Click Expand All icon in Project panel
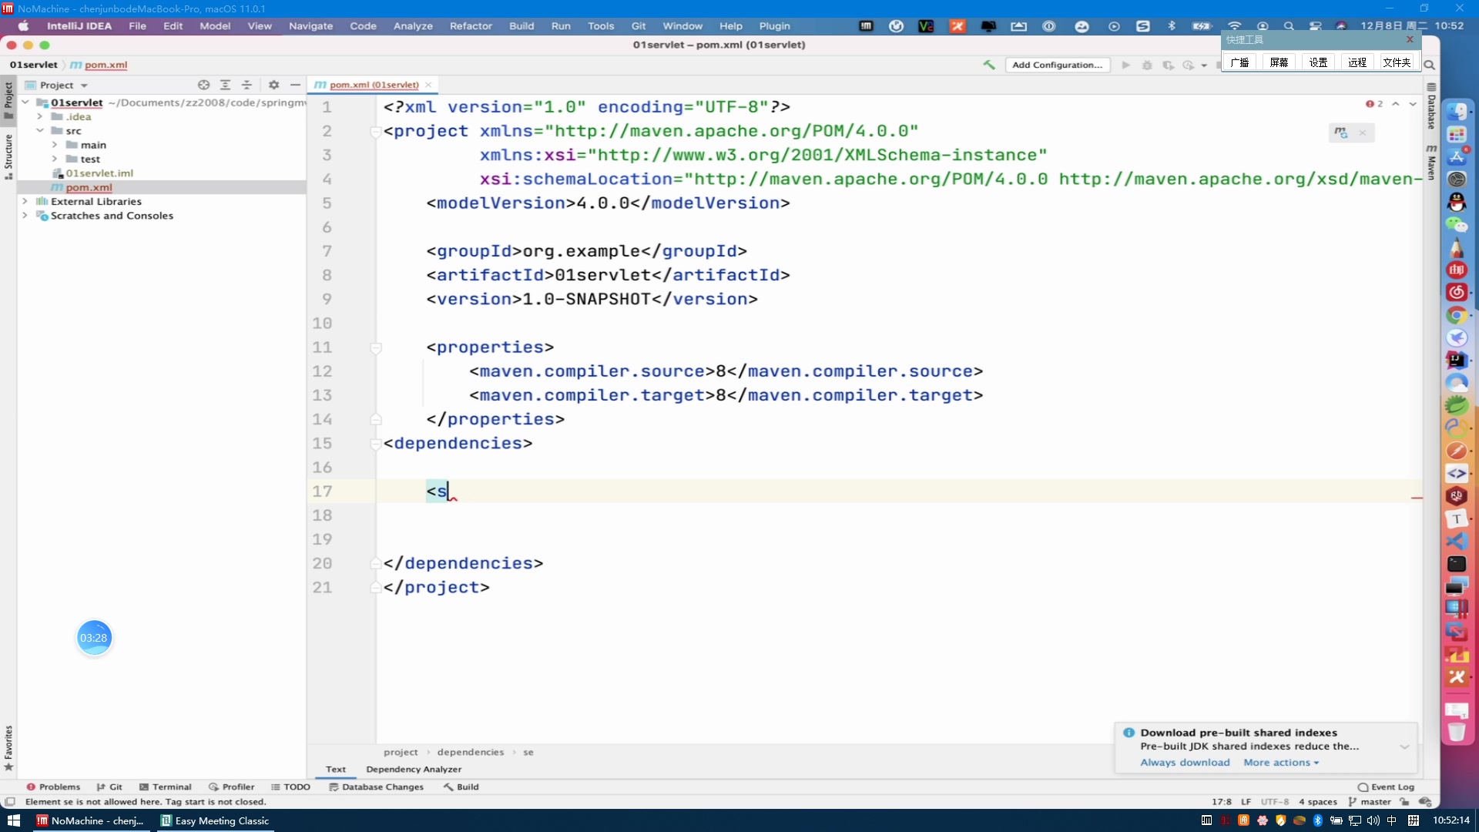Viewport: 1479px width, 832px height. pos(225,85)
